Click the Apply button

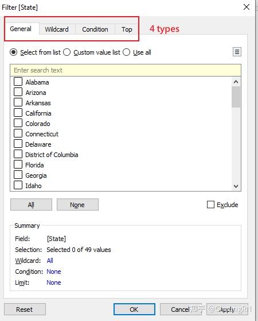point(227,309)
